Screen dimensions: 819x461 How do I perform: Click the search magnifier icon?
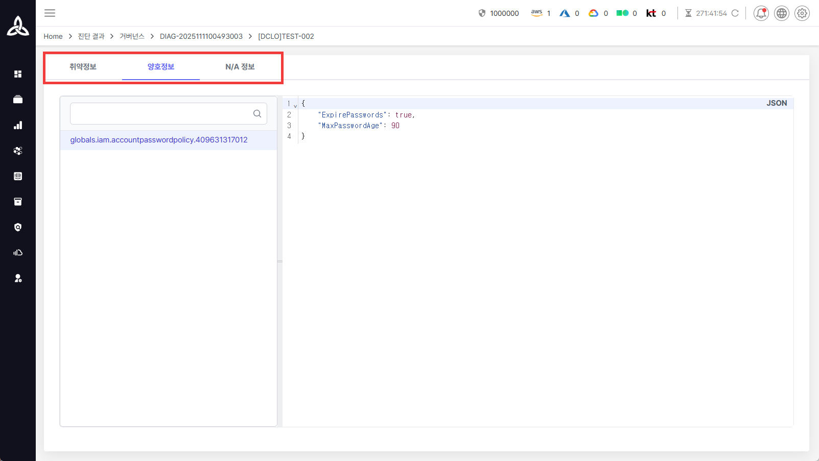[257, 114]
